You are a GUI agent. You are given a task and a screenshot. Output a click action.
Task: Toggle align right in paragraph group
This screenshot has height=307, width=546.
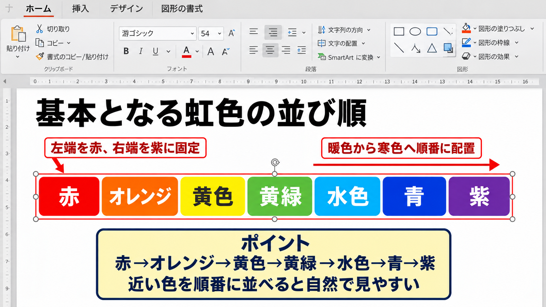click(x=286, y=50)
